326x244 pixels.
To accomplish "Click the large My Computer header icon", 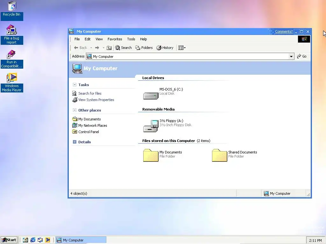I will (77, 69).
